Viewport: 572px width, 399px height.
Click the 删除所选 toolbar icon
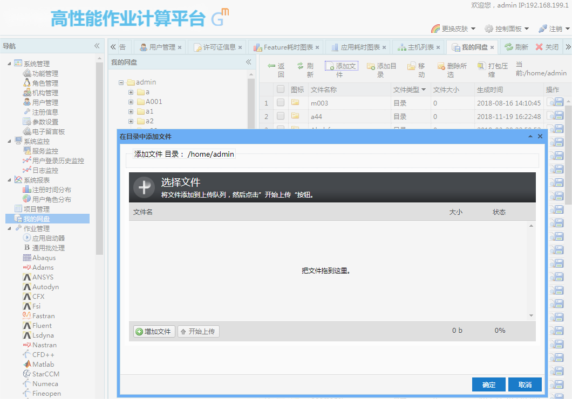click(441, 66)
